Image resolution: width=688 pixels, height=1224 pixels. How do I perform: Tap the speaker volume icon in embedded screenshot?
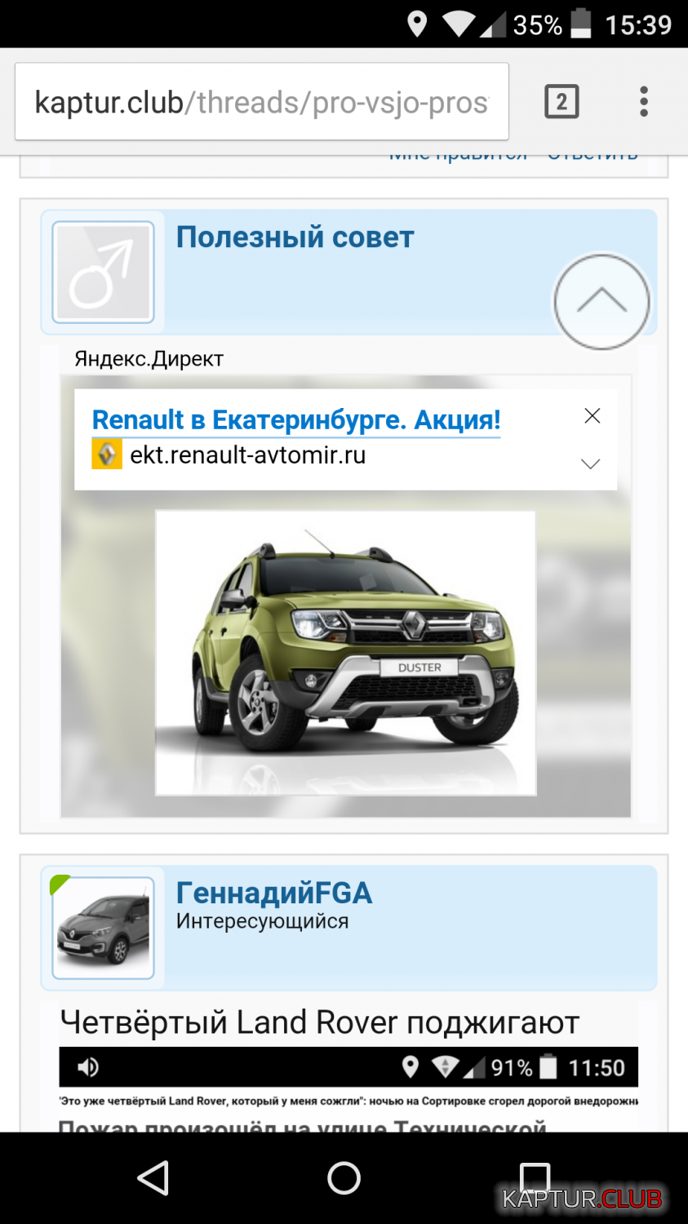87,1067
